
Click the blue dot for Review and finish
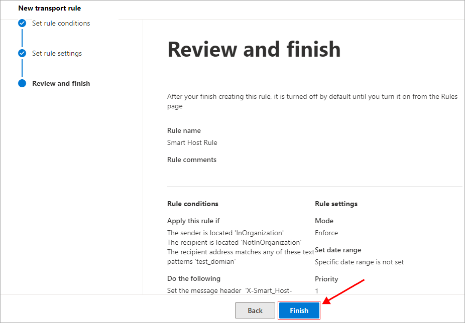pos(22,83)
